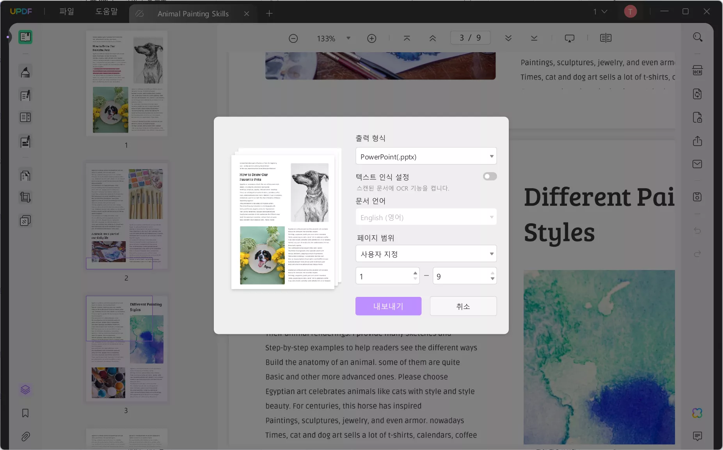Viewport: 723px width, 450px height.
Task: Open the Organize Pages tool in sidebar
Action: pyautogui.click(x=25, y=176)
